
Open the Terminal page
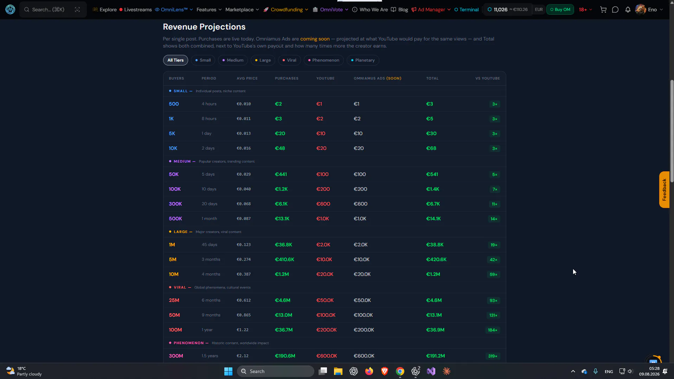467,10
